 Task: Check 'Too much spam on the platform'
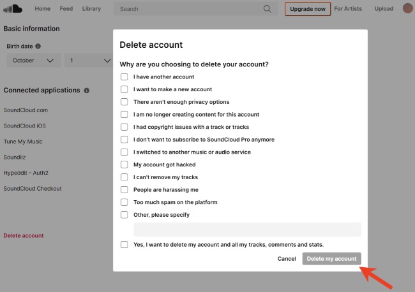pos(124,202)
